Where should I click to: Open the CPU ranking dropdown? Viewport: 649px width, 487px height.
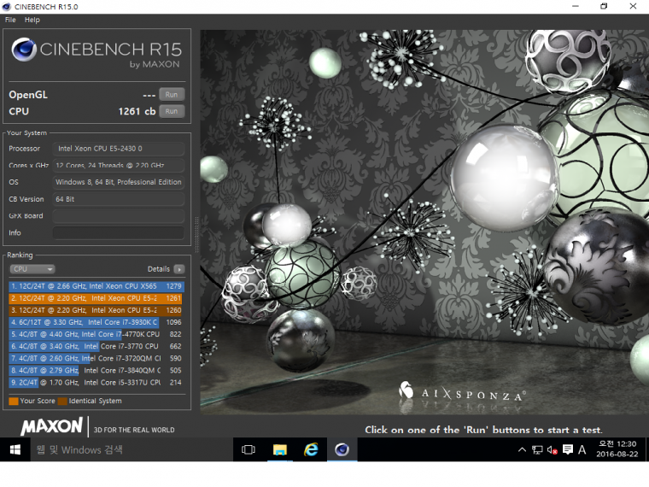[x=32, y=269]
